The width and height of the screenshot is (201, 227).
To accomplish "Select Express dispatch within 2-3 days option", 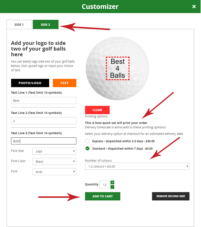I will (87, 141).
